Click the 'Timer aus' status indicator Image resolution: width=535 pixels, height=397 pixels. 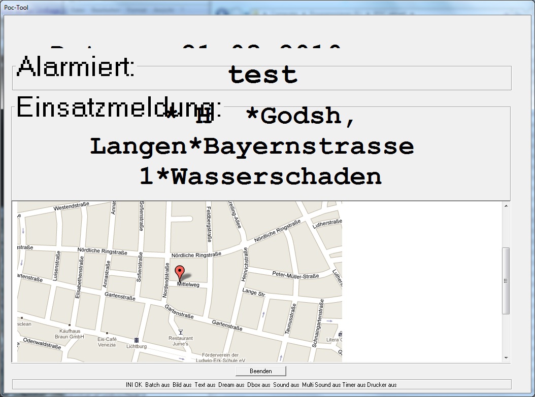(x=354, y=385)
